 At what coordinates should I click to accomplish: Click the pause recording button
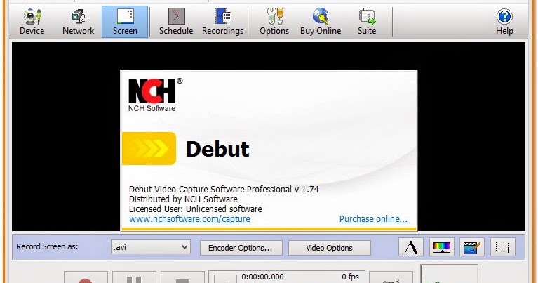click(x=134, y=277)
